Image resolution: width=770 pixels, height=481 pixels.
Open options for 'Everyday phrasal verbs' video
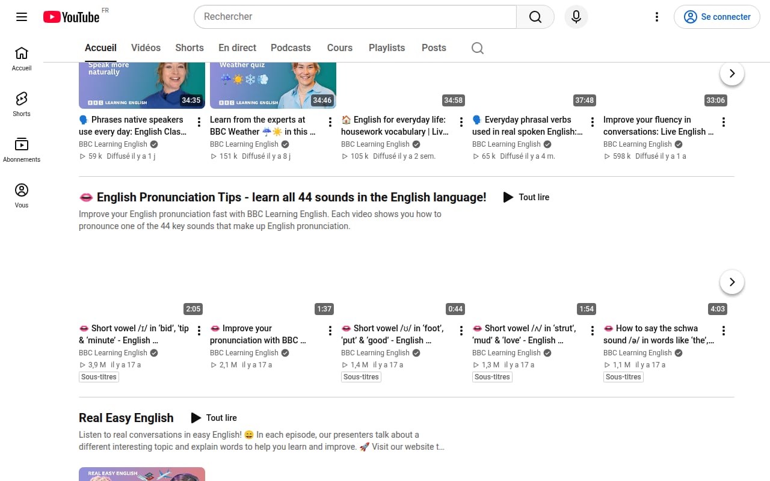(593, 122)
